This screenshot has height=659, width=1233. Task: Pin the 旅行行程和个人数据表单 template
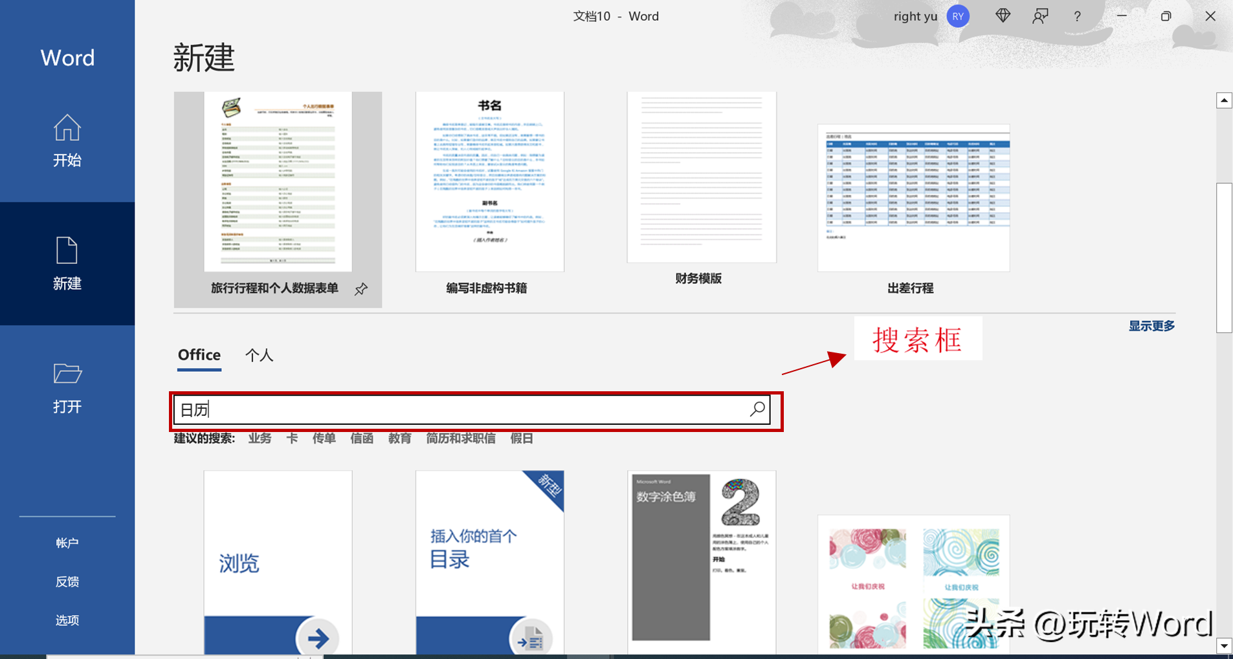coord(361,289)
